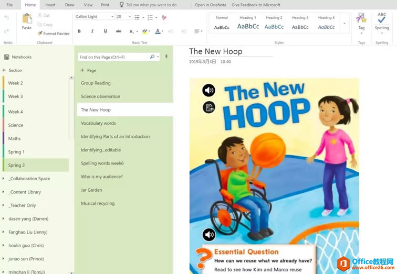
Task: Click Open in OneNote
Action: pyautogui.click(x=211, y=5)
